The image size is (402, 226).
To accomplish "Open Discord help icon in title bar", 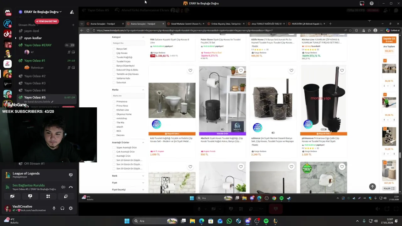I will pyautogui.click(x=372, y=3).
